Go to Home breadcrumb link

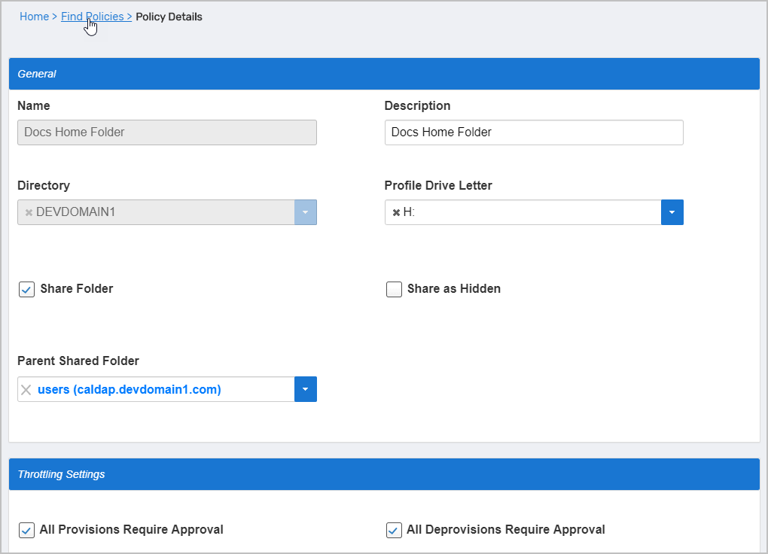pos(34,17)
